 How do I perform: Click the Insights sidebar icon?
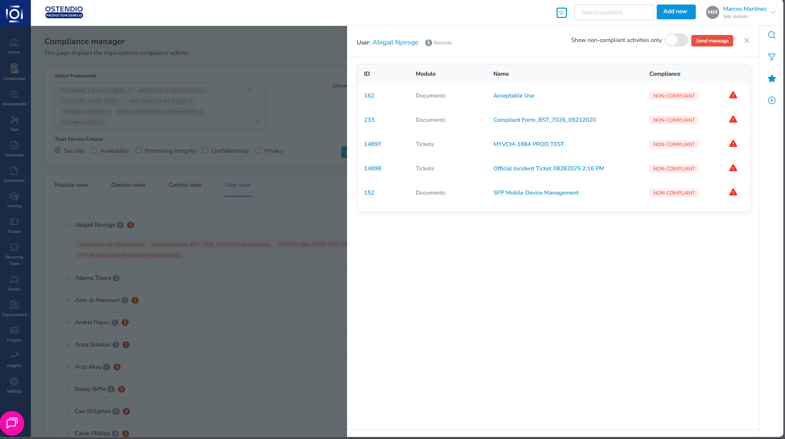point(14,359)
